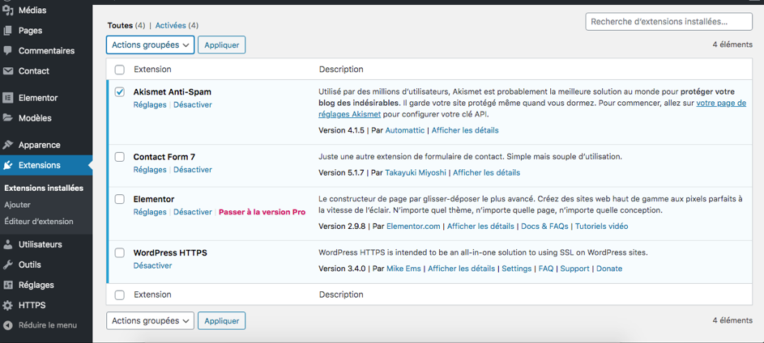Click Afficher les détails for Contact Form 7
The image size is (764, 343).
point(487,173)
